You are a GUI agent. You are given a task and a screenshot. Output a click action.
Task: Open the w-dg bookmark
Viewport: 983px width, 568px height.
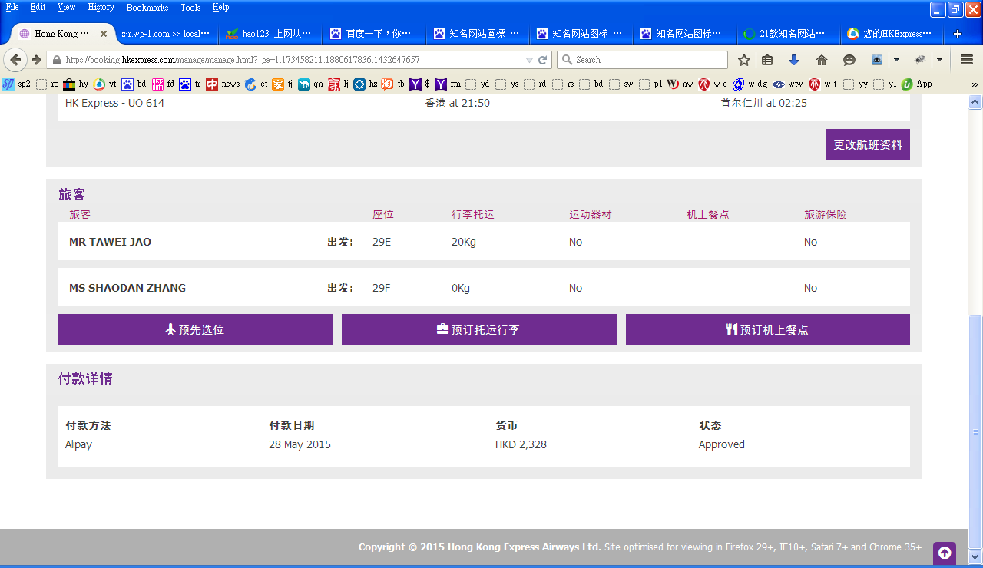coord(750,84)
